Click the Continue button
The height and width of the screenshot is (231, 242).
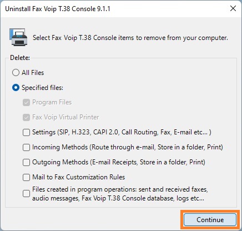(210, 220)
